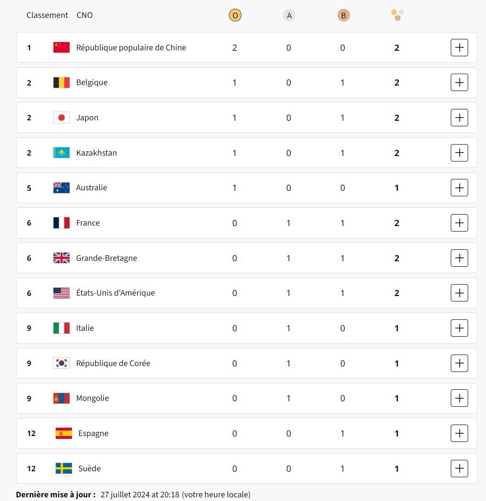
Task: Click the Italie country name
Action: [x=85, y=328]
